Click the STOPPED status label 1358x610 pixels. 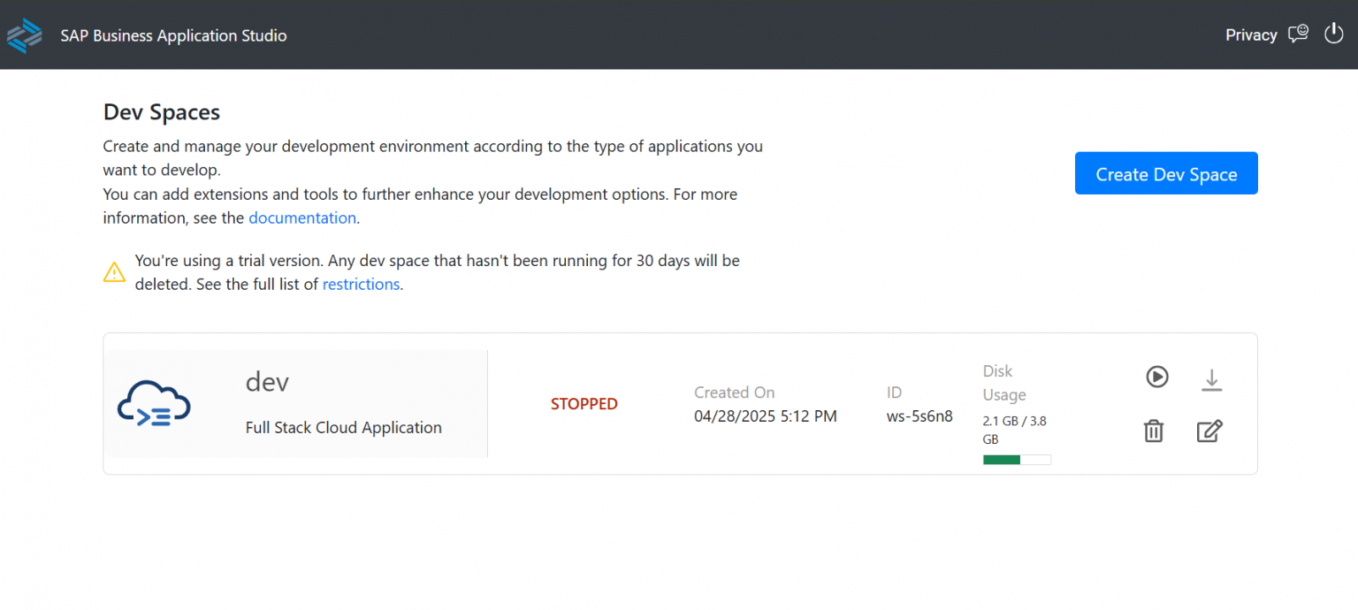coord(584,403)
